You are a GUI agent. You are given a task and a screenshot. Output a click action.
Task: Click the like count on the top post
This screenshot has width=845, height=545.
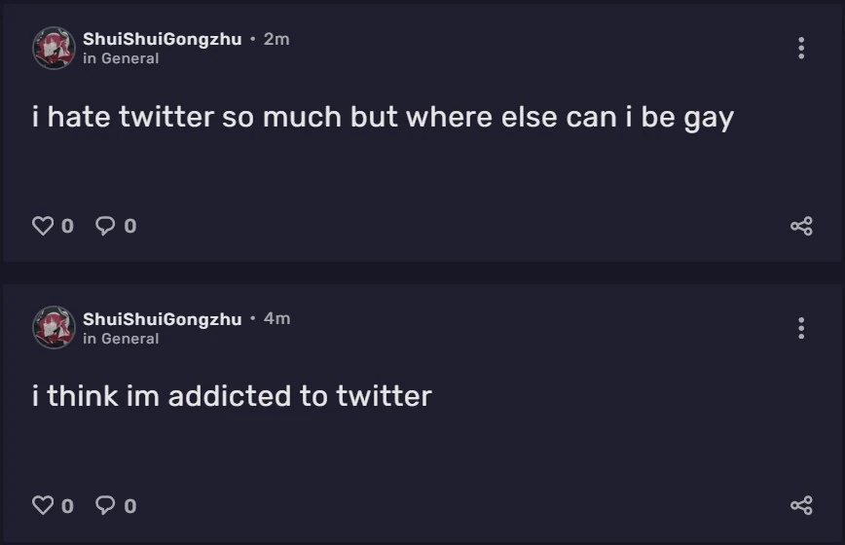67,227
